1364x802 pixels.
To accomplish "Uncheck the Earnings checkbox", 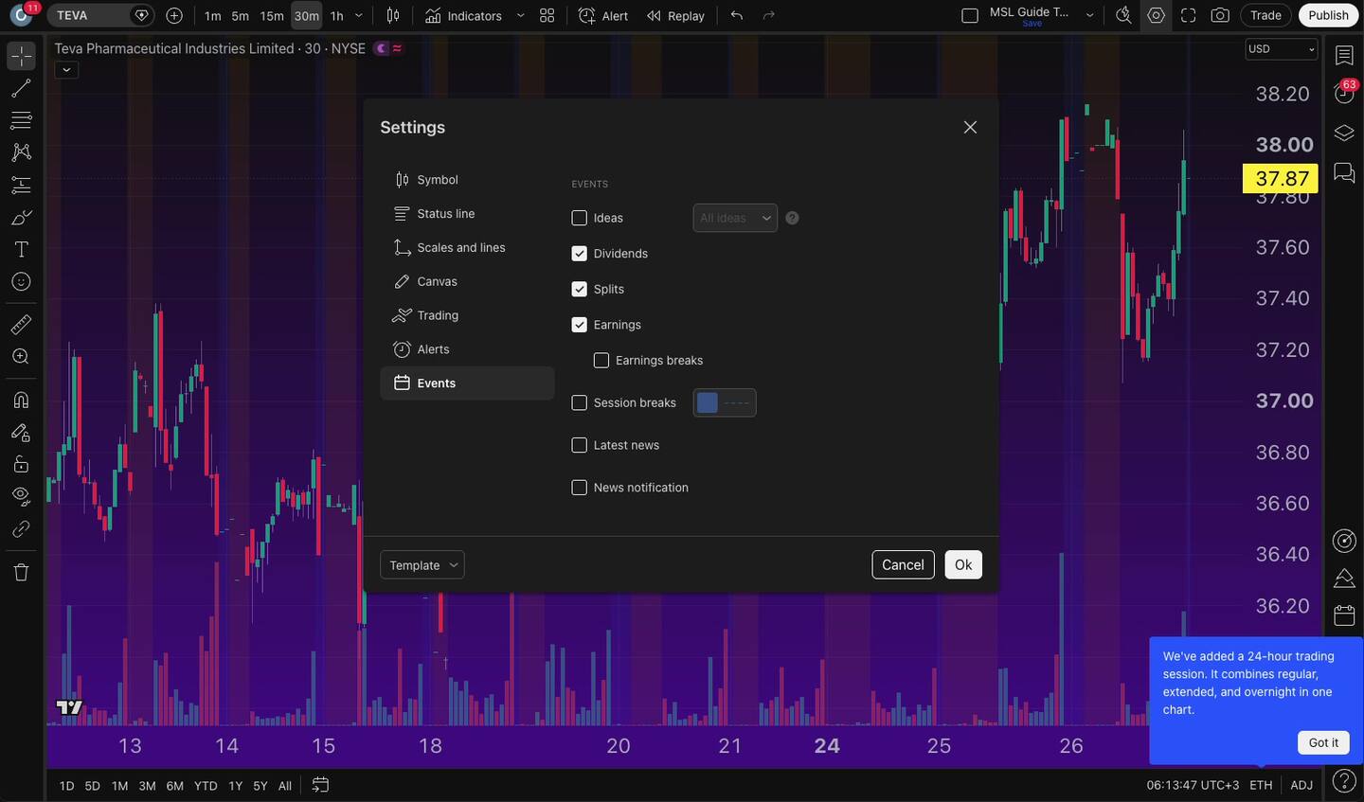I will (580, 325).
